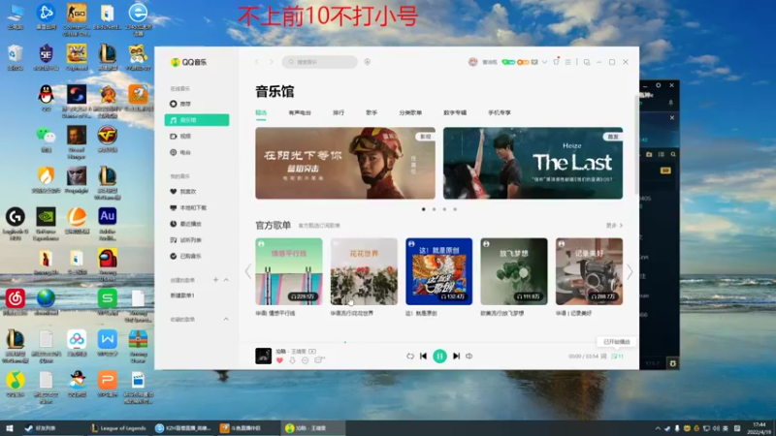The width and height of the screenshot is (776, 436).
Task: Open 本地和下载 (Local and Downloads)
Action: [x=197, y=207]
